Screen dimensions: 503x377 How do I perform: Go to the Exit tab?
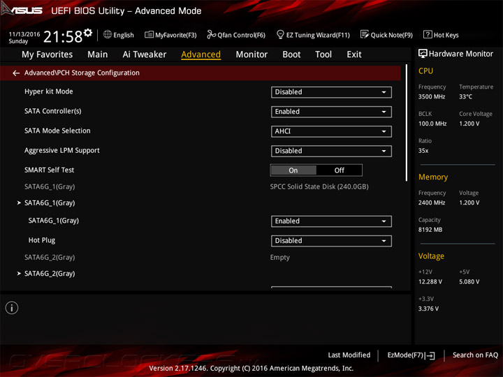(x=353, y=54)
